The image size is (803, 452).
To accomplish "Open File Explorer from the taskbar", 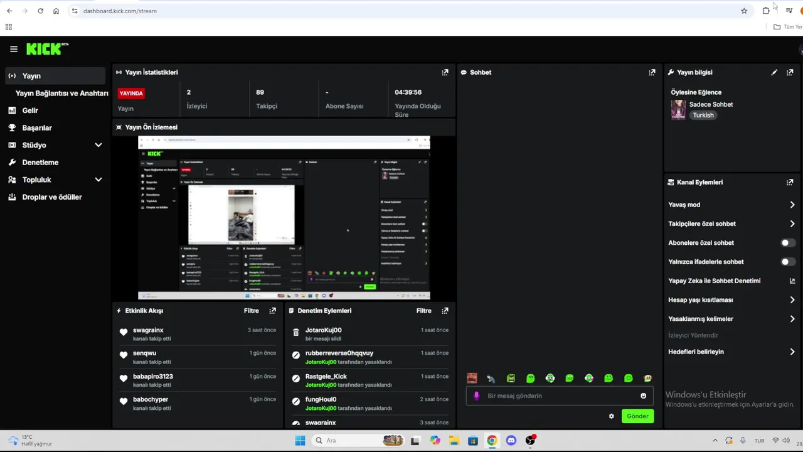I will [x=454, y=440].
